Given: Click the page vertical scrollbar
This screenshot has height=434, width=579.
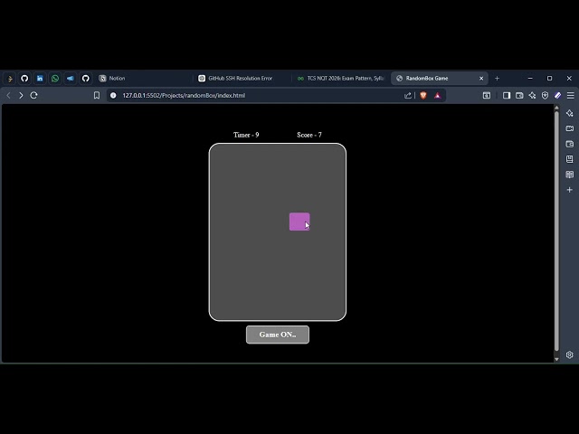Looking at the screenshot, I should (x=557, y=231).
